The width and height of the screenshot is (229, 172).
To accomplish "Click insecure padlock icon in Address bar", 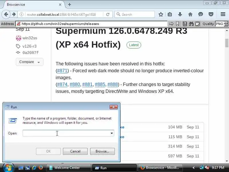I will coord(19,24).
